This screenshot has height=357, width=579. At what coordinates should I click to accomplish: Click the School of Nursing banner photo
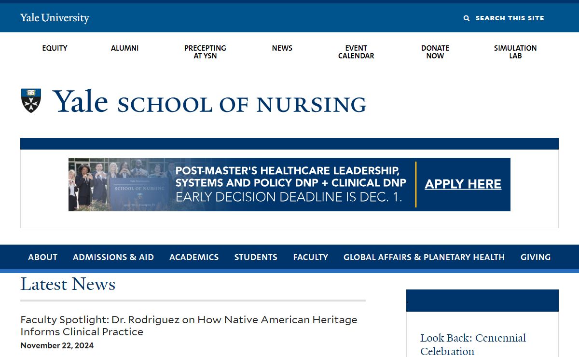pyautogui.click(x=120, y=184)
